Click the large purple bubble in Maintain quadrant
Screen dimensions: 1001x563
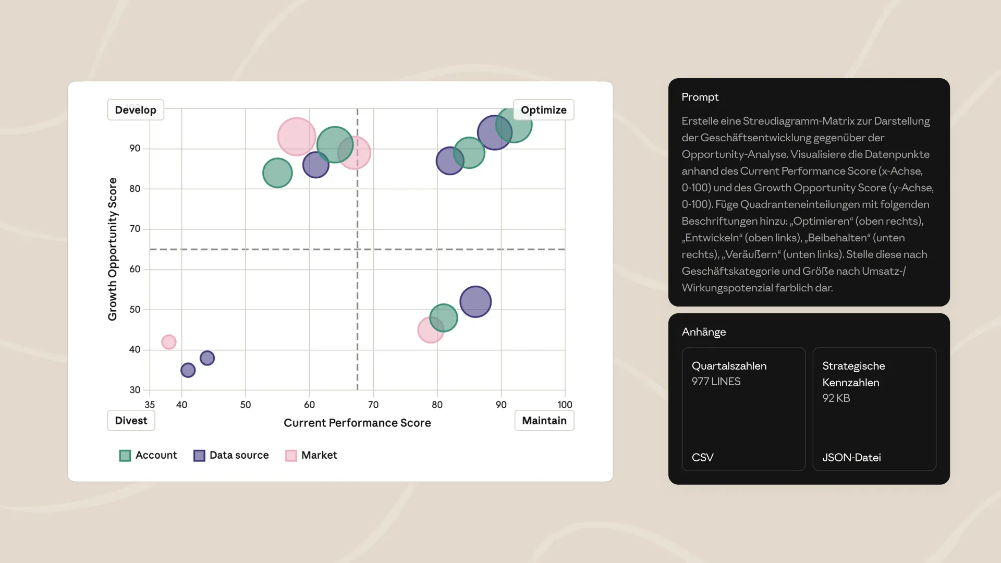click(475, 302)
